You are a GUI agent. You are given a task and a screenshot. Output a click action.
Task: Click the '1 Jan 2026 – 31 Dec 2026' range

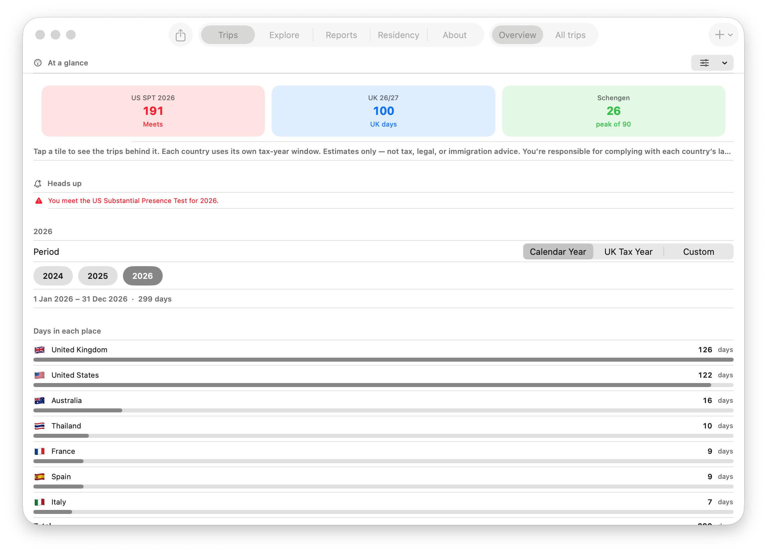[x=81, y=299]
